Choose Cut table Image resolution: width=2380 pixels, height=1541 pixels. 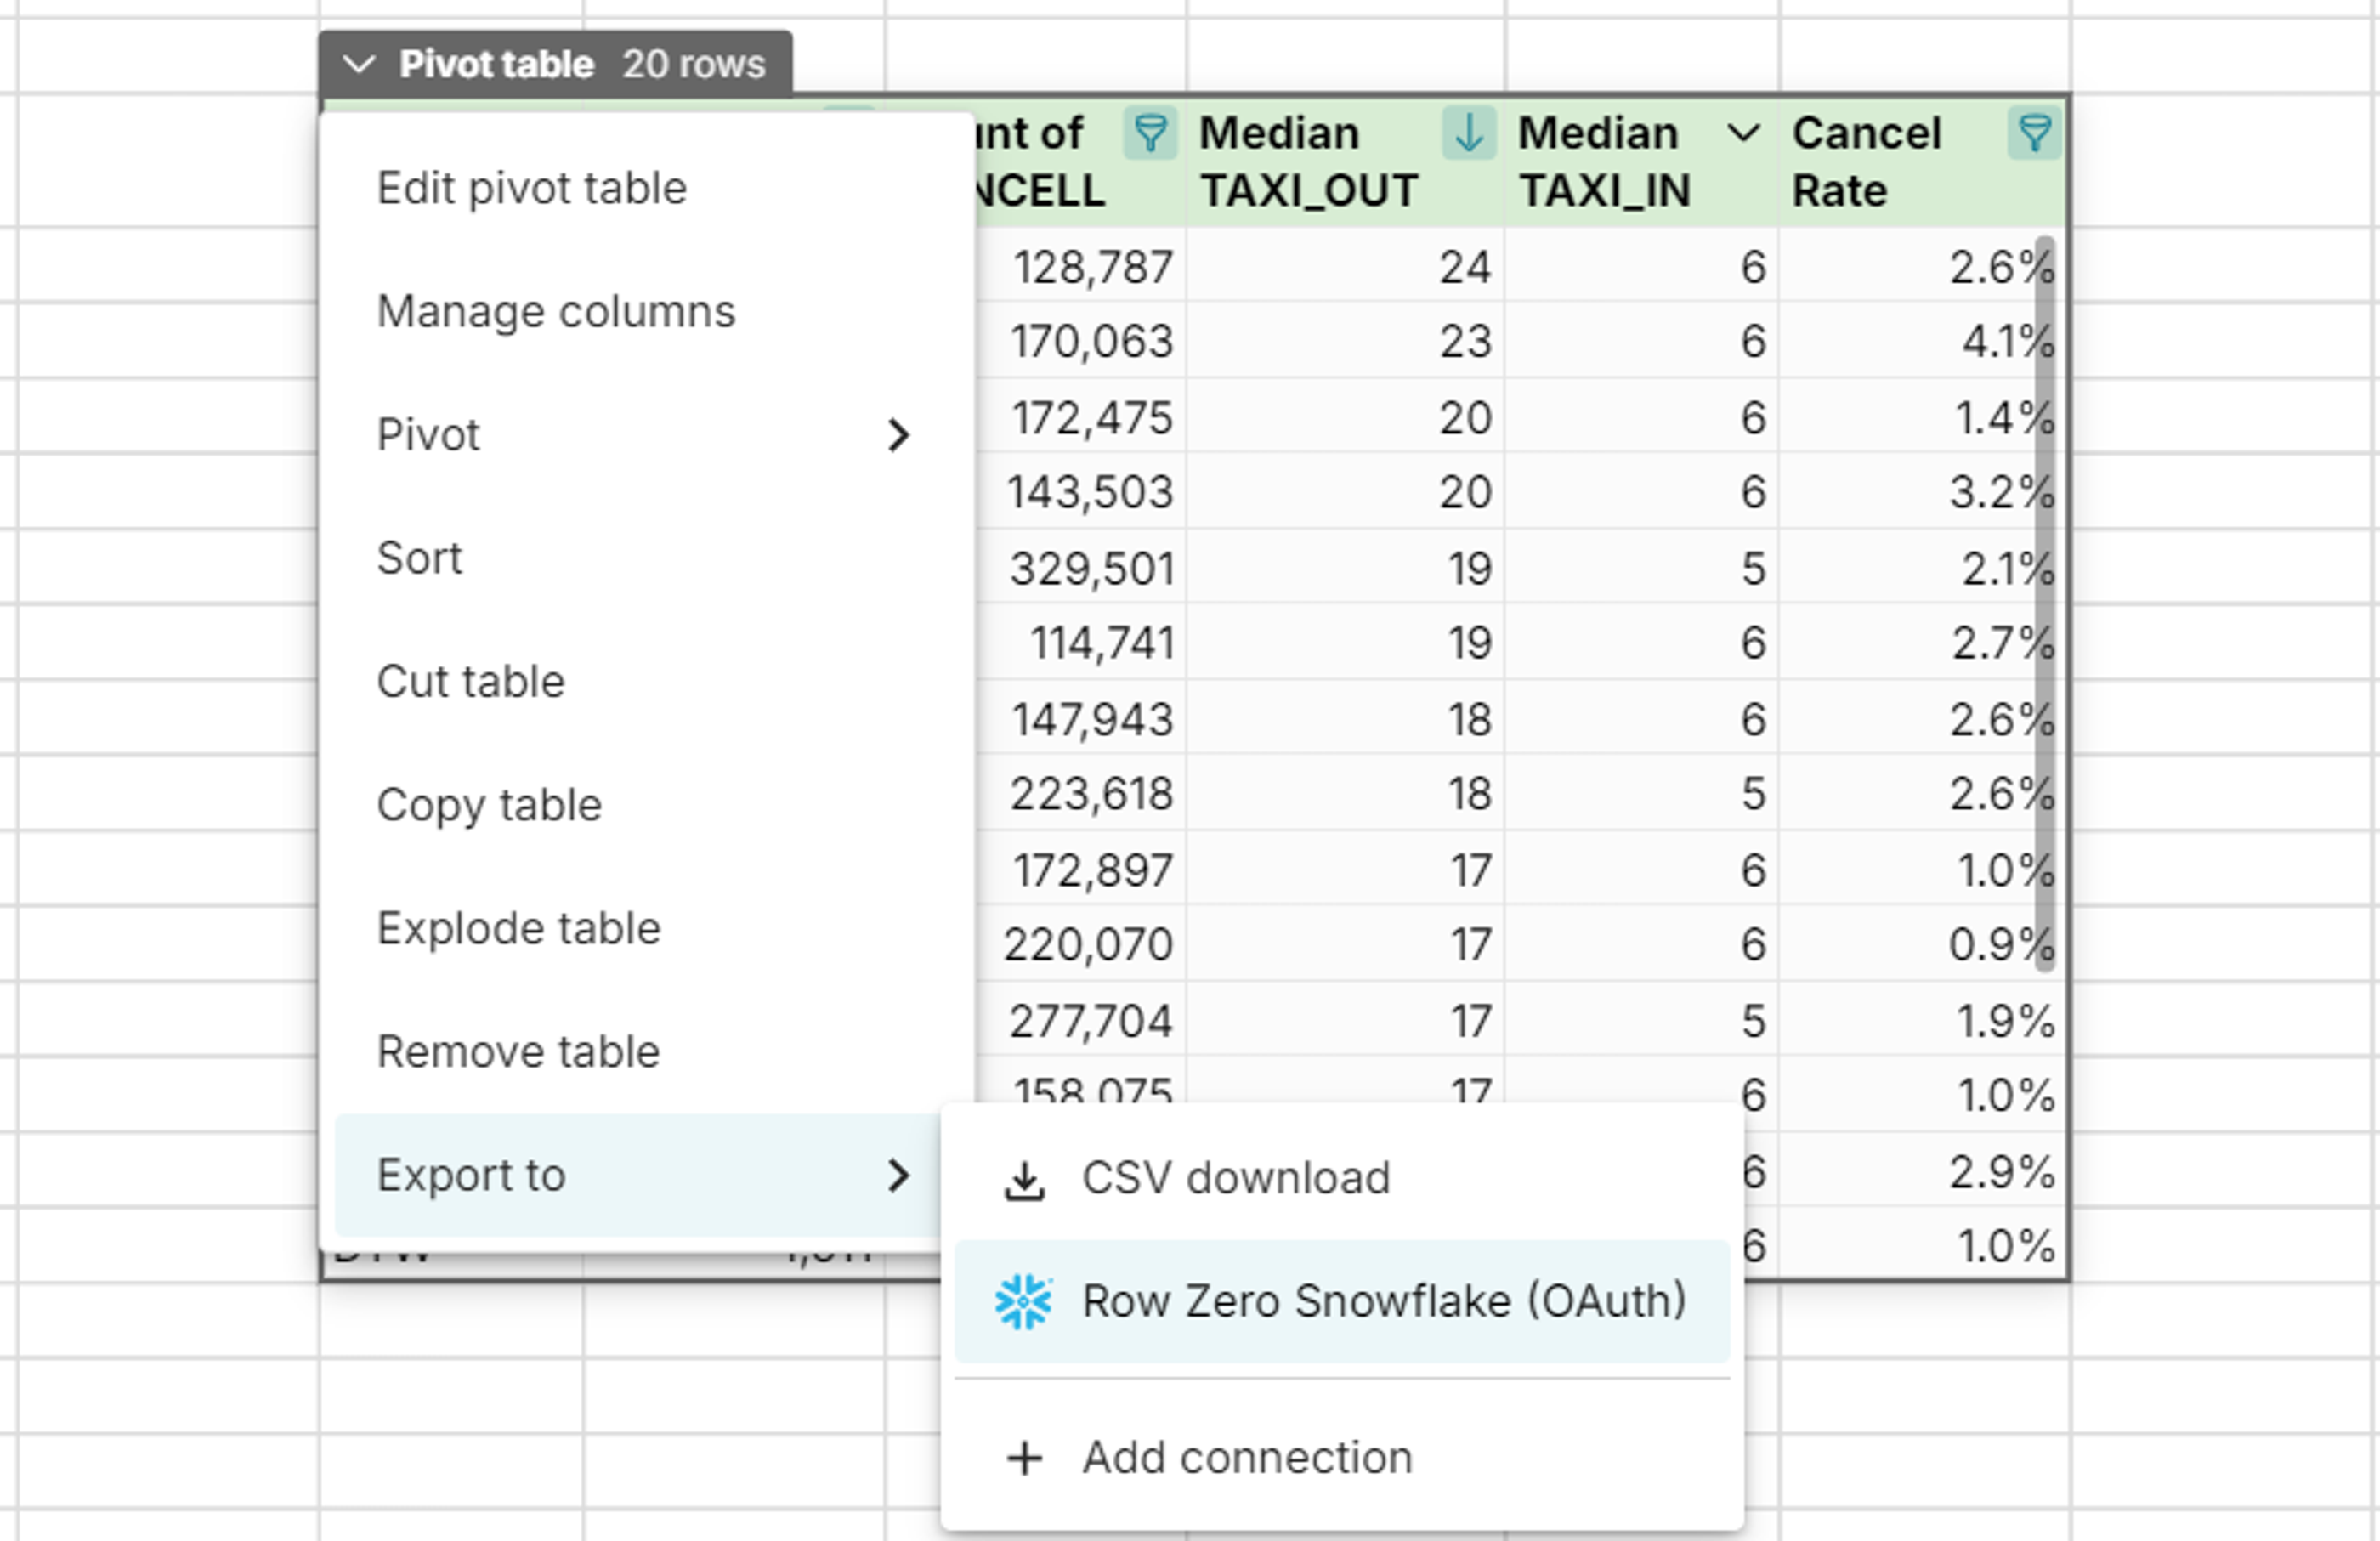point(647,682)
